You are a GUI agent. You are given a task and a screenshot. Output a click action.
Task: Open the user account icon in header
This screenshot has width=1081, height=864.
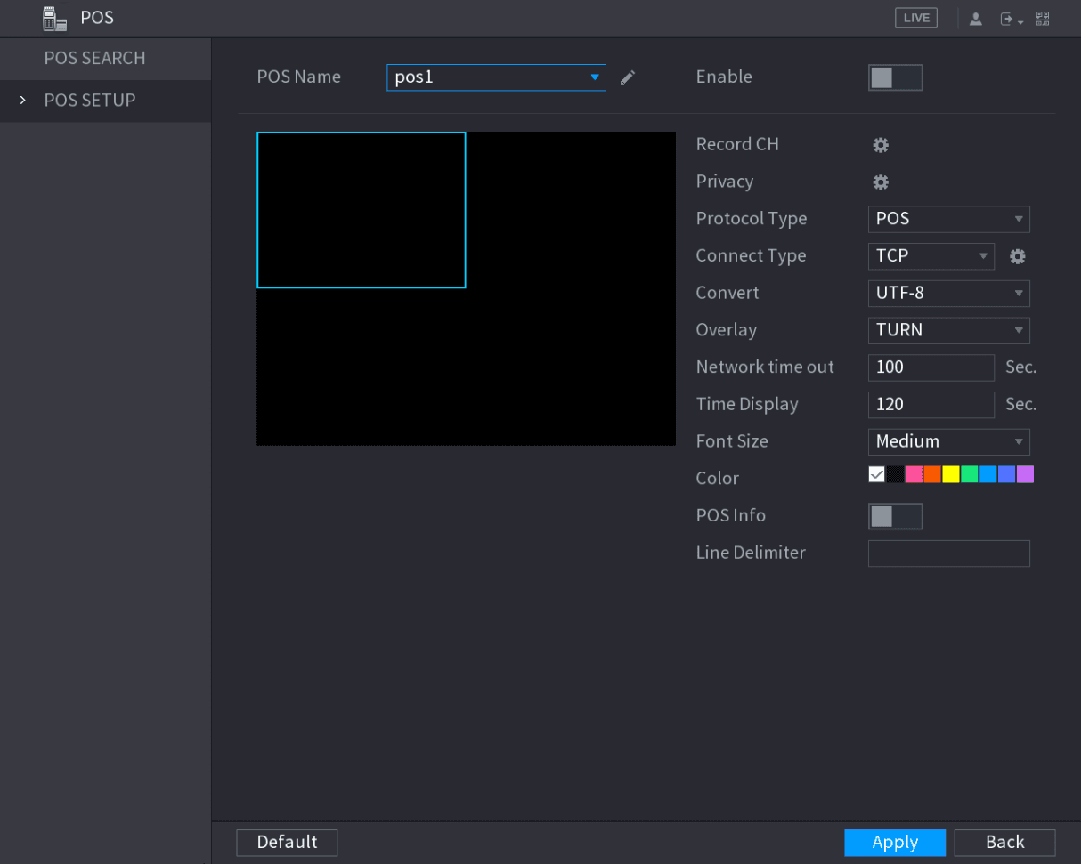pyautogui.click(x=975, y=19)
